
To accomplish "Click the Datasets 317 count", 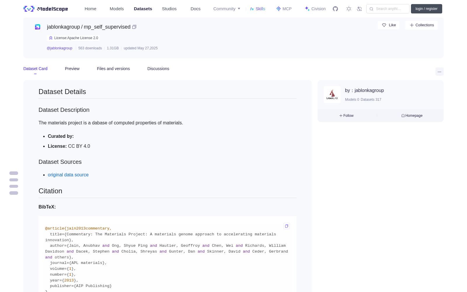I will coord(371,100).
